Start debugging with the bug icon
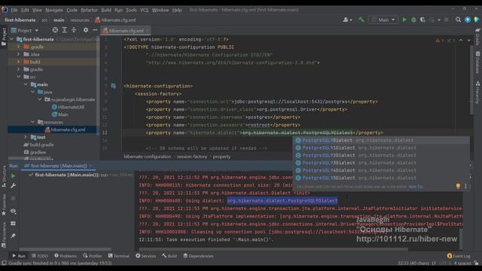The width and height of the screenshot is (482, 271). click(413, 20)
